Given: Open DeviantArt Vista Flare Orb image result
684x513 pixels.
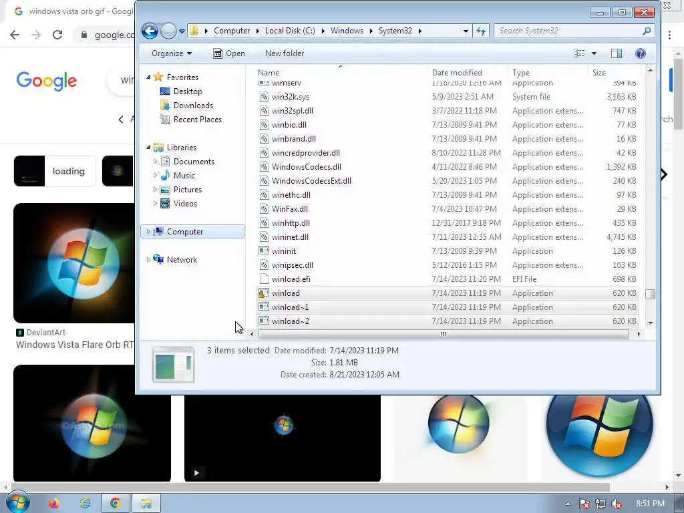Looking at the screenshot, I should click(x=74, y=263).
